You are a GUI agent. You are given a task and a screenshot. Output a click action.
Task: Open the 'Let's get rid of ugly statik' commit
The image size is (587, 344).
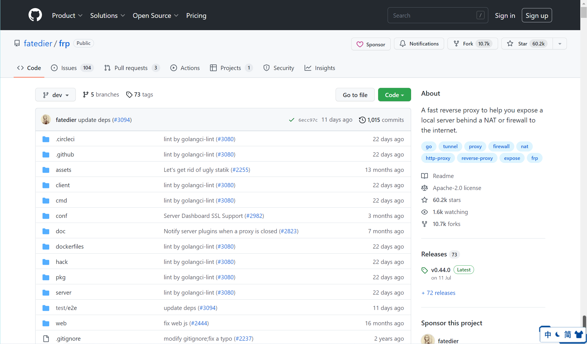(x=196, y=170)
